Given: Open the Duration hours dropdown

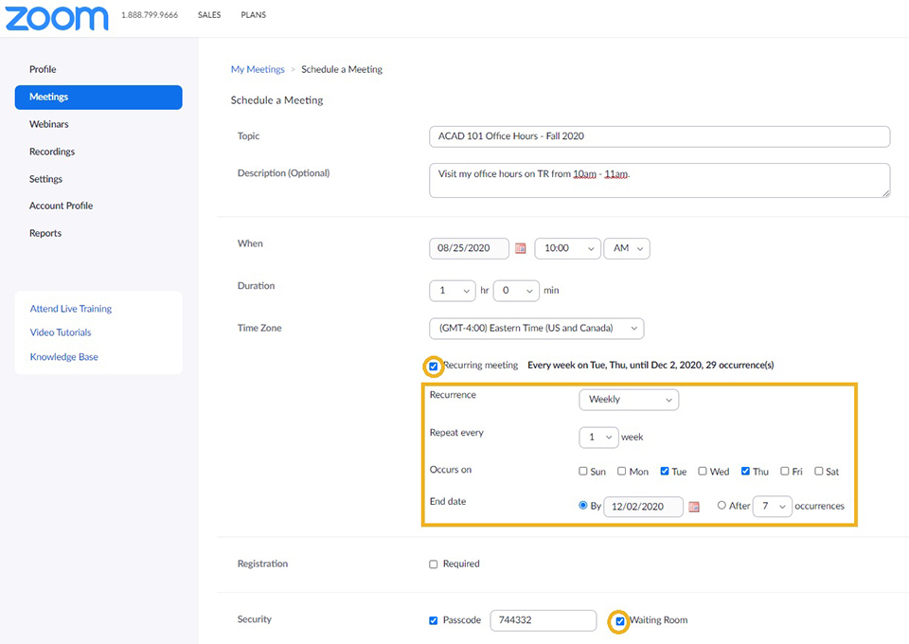Looking at the screenshot, I should 453,291.
